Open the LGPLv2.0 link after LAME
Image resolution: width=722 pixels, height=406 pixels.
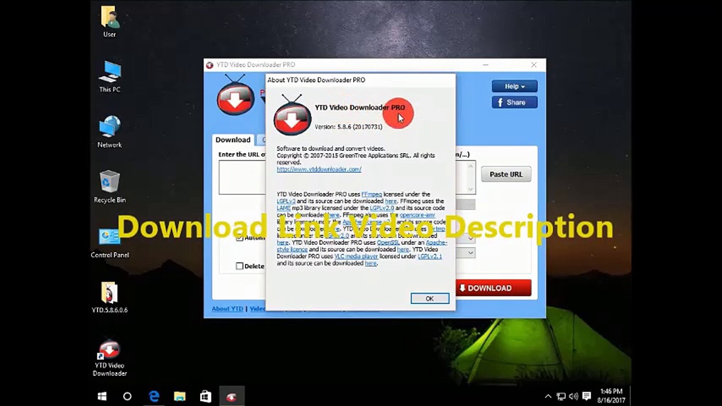[382, 208]
